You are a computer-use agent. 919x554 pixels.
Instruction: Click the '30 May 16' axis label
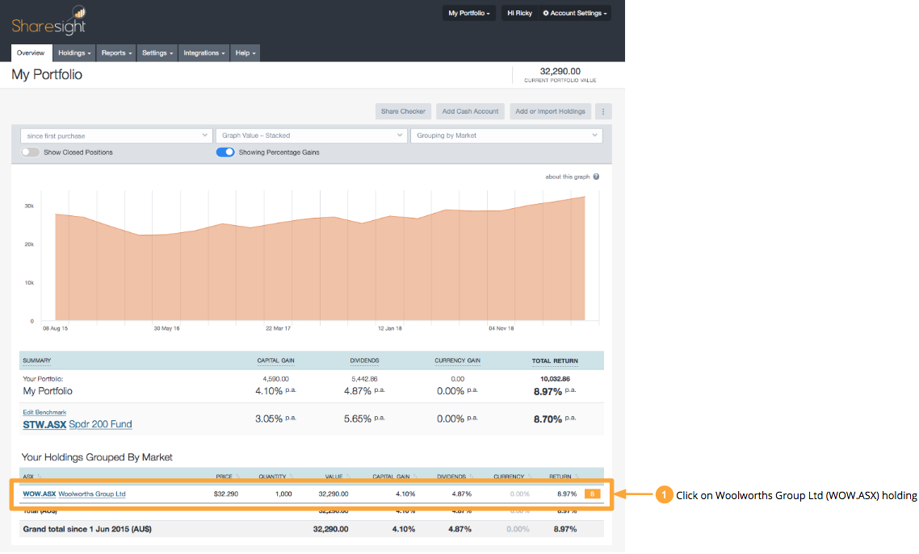[x=166, y=329]
